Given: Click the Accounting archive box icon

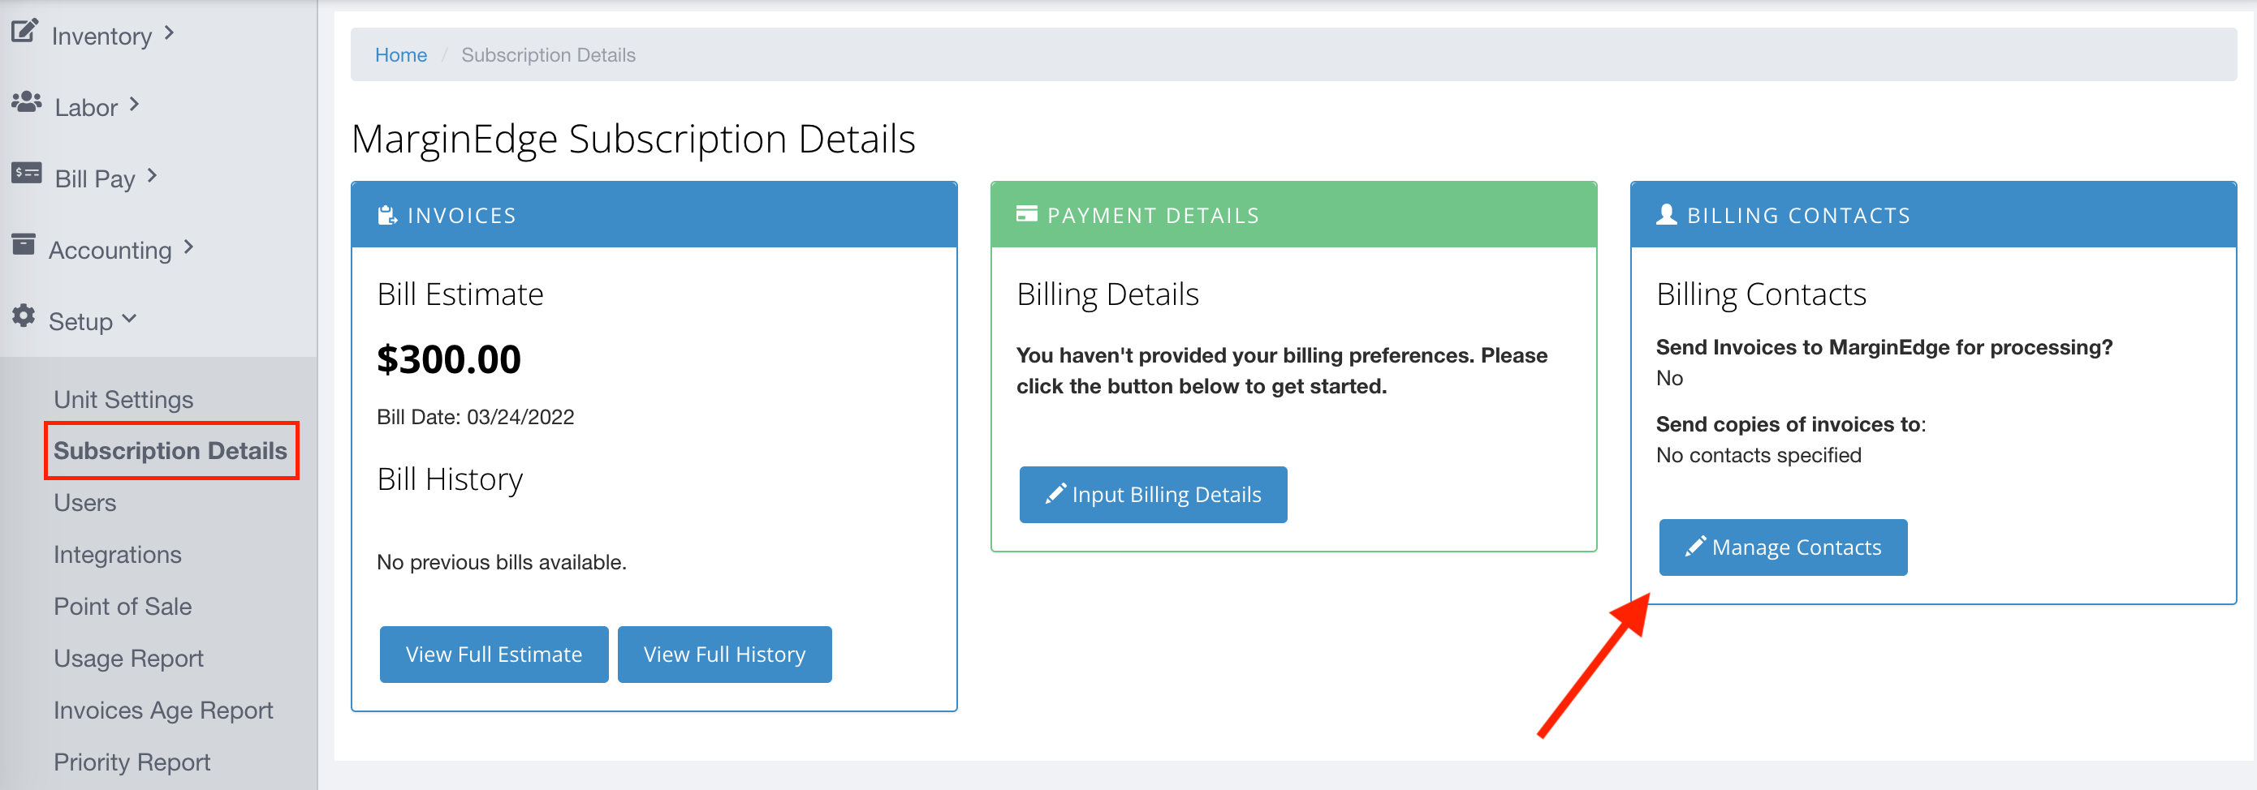Looking at the screenshot, I should (x=24, y=245).
